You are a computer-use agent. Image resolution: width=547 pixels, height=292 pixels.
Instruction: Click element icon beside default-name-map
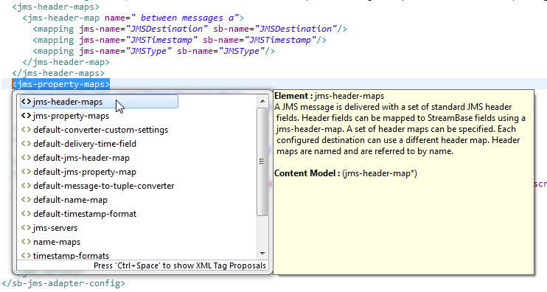pyautogui.click(x=26, y=200)
